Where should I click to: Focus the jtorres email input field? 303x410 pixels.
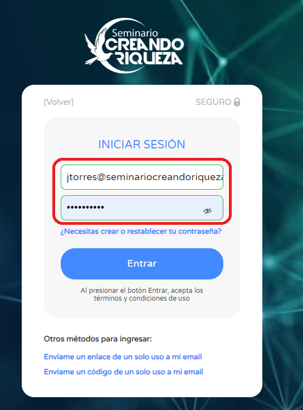point(142,177)
